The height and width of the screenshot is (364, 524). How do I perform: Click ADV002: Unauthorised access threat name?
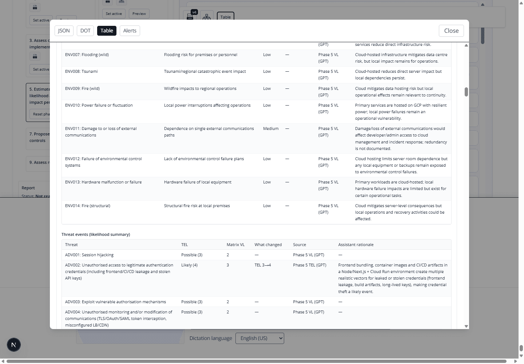click(119, 272)
